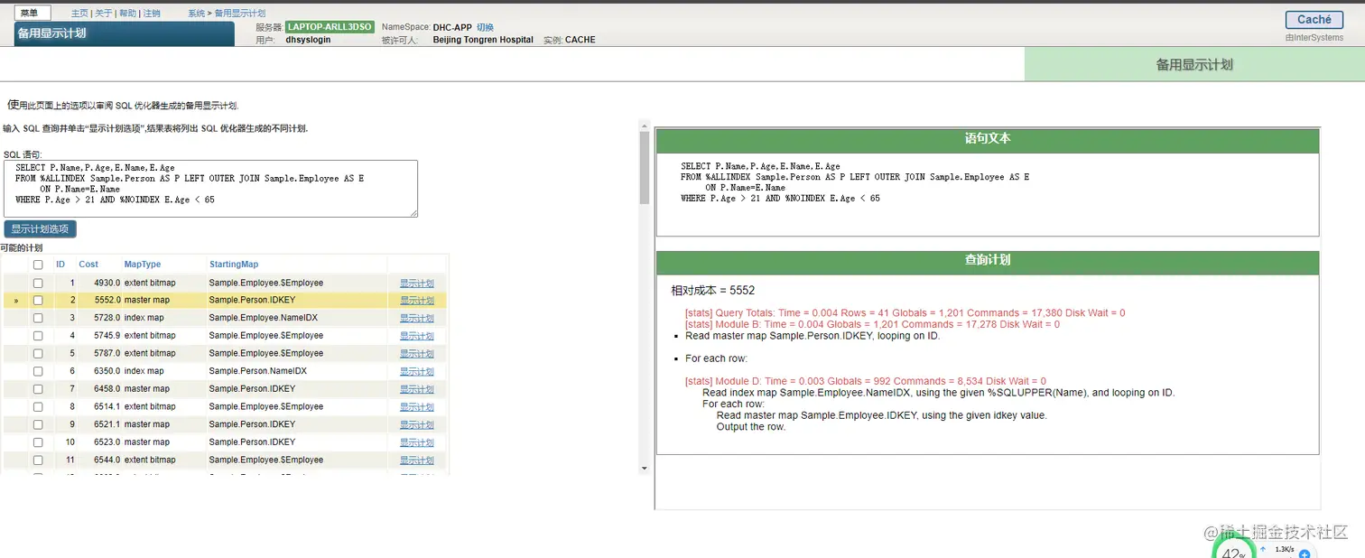Click the 语句文本 green panel header
Viewport: 1365px width, 558px height.
(x=988, y=140)
